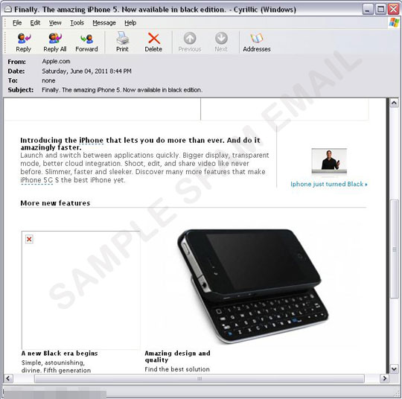Go to Next message
Screen dimensions: 402x399
pos(221,42)
